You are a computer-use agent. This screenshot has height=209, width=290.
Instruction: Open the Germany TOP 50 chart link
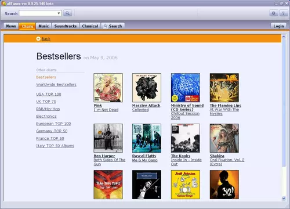pos(52,131)
